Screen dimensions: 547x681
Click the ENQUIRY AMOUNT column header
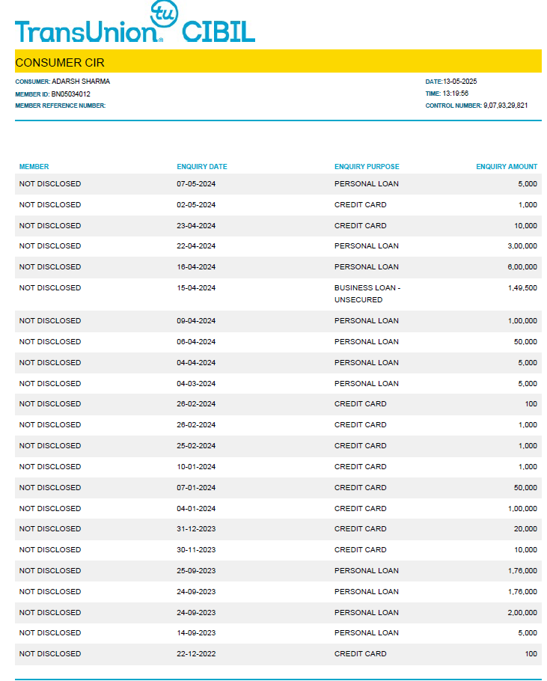[507, 167]
